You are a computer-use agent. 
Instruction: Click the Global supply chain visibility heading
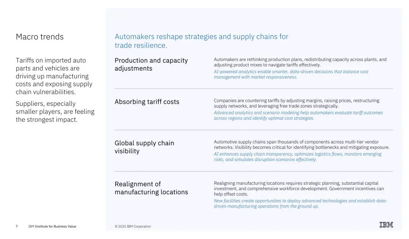coord(144,147)
